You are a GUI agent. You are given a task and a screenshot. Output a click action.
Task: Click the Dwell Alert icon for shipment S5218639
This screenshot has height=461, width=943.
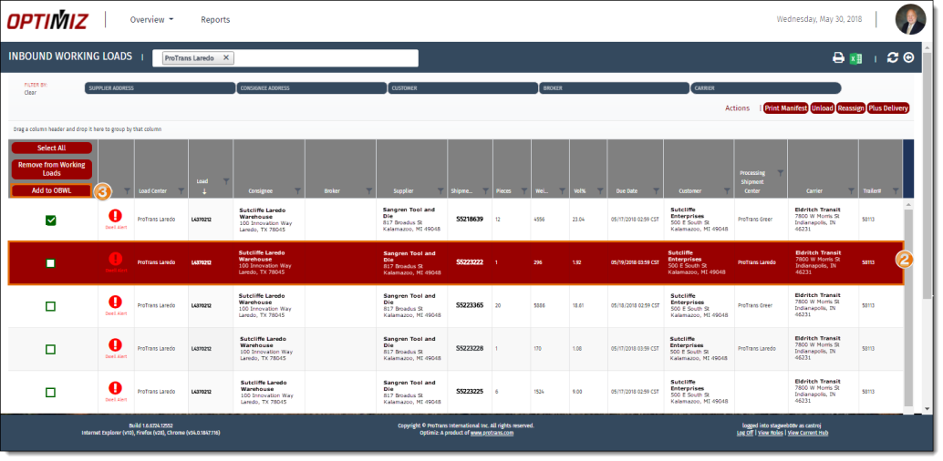[x=116, y=216]
